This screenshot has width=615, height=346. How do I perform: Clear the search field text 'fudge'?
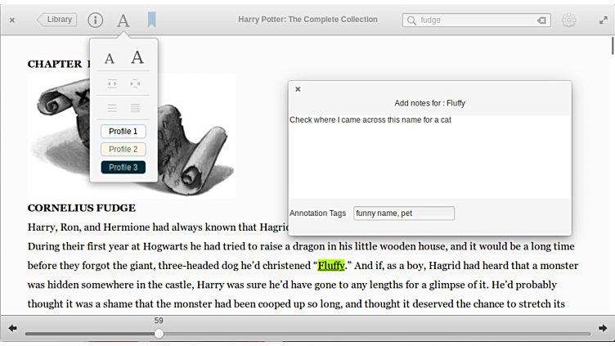point(541,20)
